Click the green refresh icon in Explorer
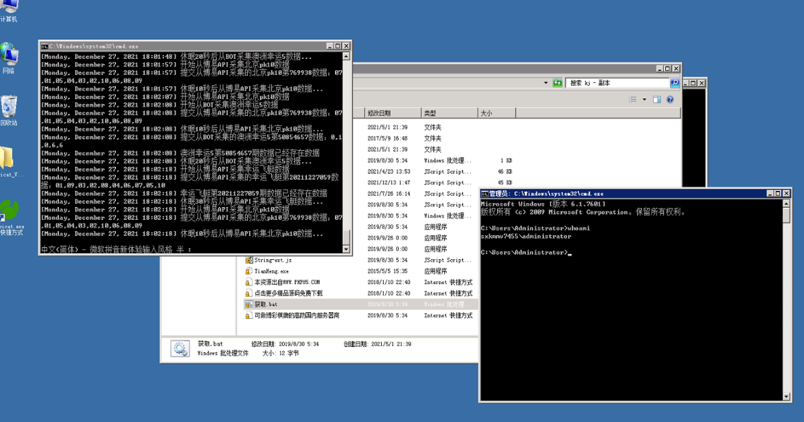The image size is (804, 422). [x=557, y=83]
